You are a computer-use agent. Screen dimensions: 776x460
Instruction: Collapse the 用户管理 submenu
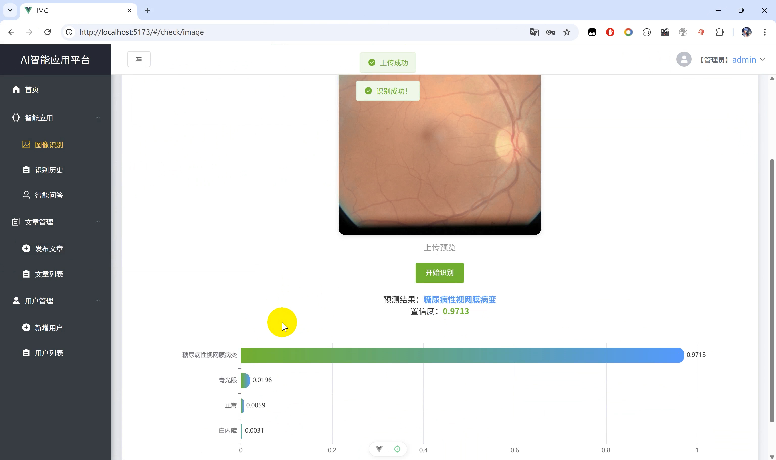98,301
